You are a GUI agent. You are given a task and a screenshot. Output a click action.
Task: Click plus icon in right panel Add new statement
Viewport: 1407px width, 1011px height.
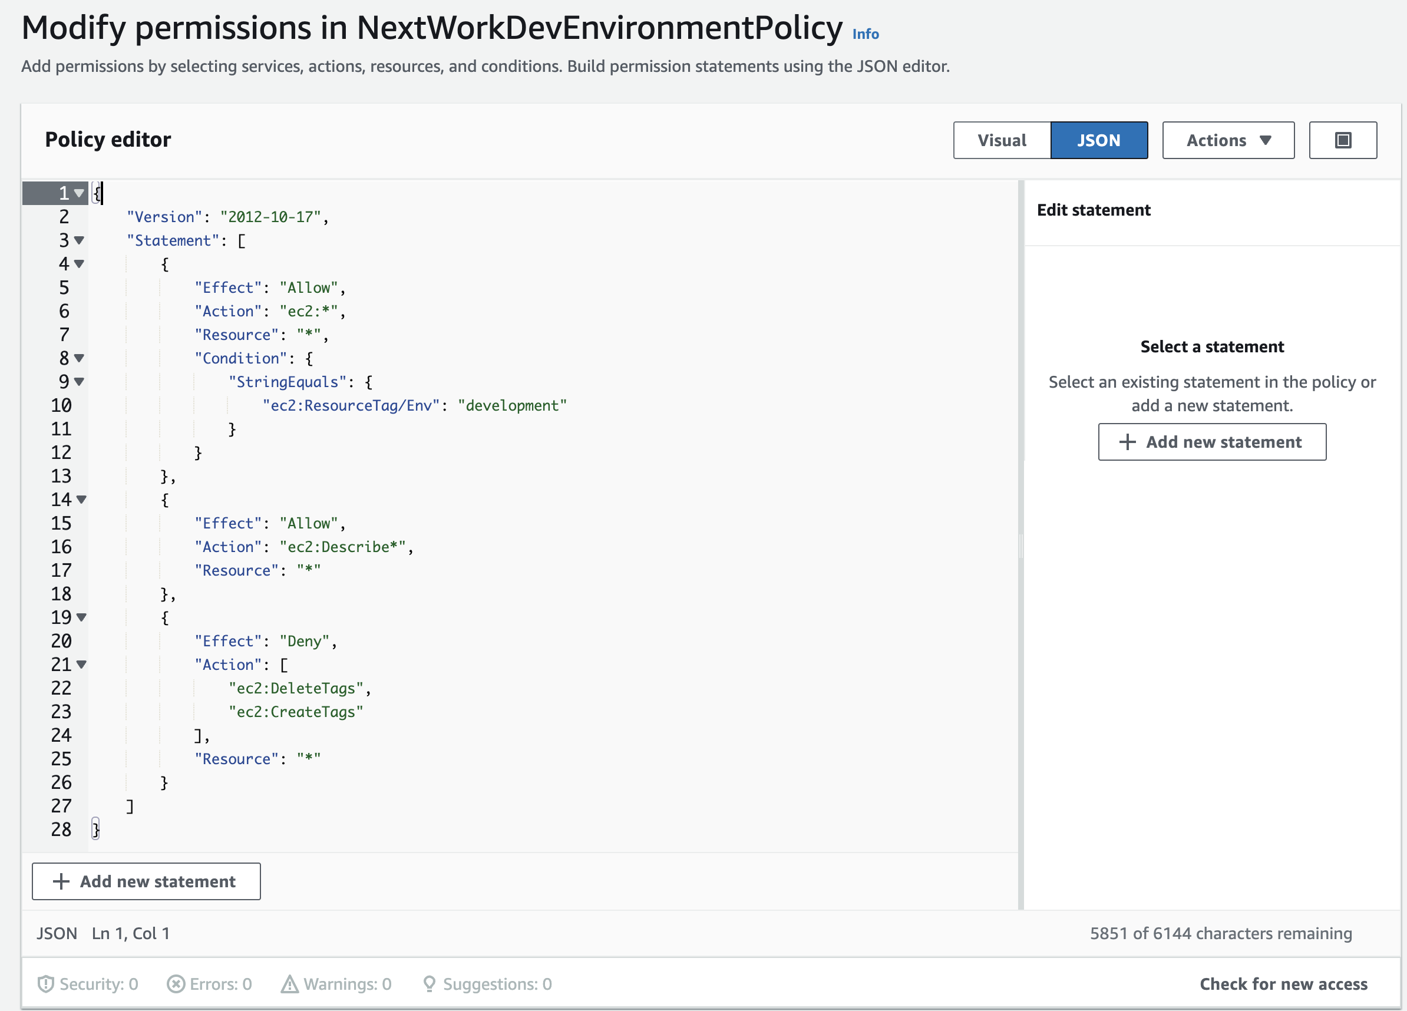coord(1127,442)
